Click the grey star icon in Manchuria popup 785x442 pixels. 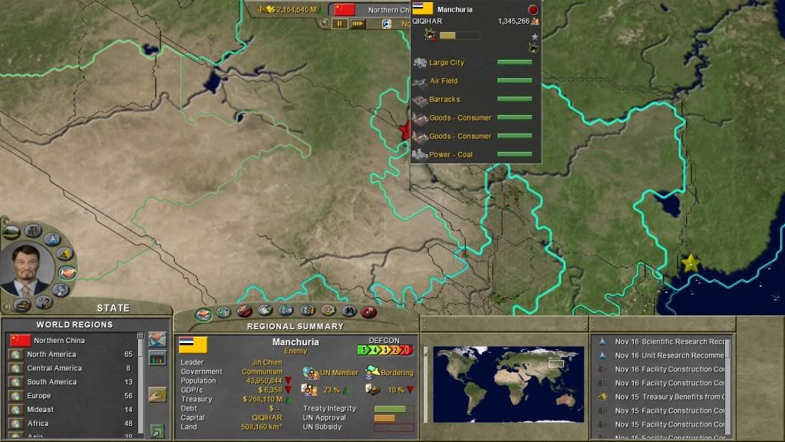[x=535, y=37]
